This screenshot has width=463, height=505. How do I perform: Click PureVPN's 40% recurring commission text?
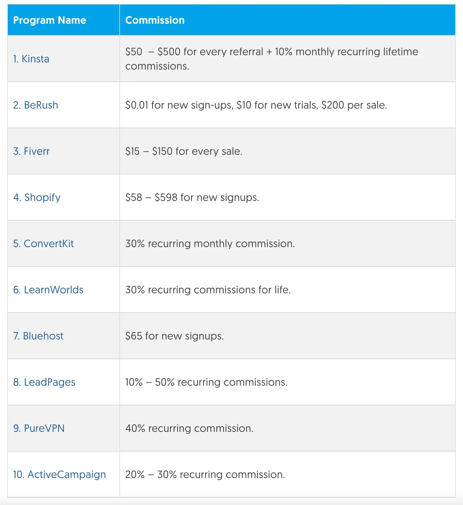pyautogui.click(x=190, y=428)
